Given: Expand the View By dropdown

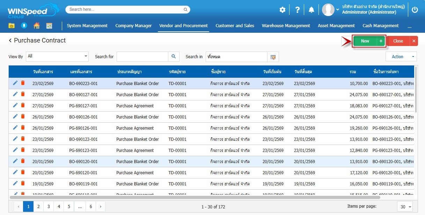Looking at the screenshot, I should coord(57,56).
